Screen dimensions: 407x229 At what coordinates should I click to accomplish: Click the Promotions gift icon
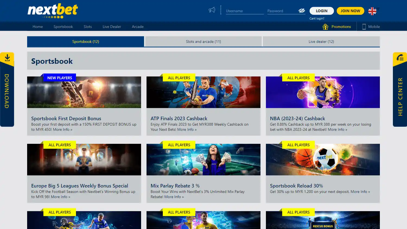point(325,27)
